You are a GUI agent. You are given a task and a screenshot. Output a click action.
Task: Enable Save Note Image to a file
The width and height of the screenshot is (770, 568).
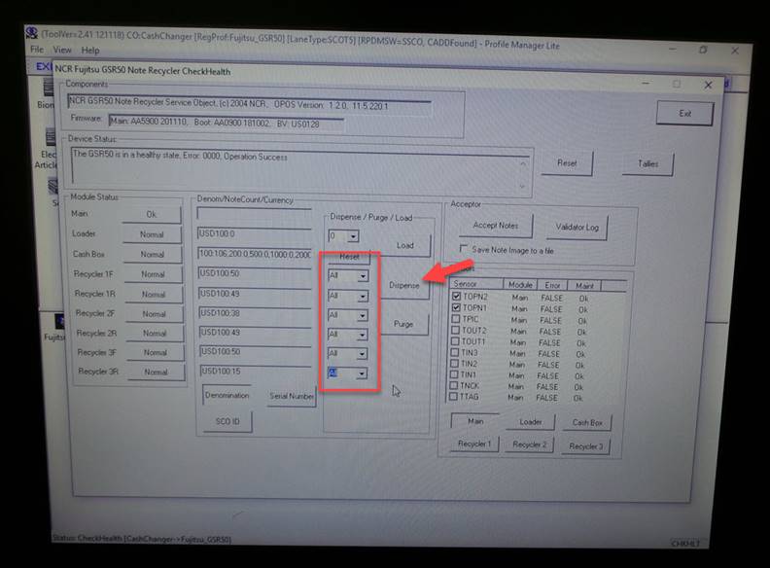tap(463, 249)
